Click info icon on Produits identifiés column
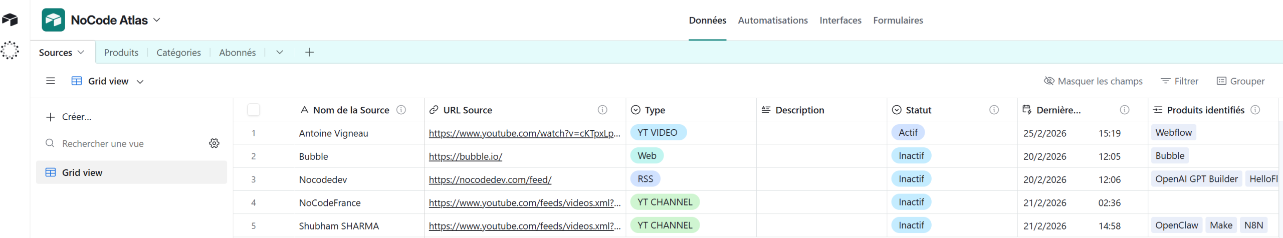Screen dimensions: 1283x238 tap(1255, 110)
